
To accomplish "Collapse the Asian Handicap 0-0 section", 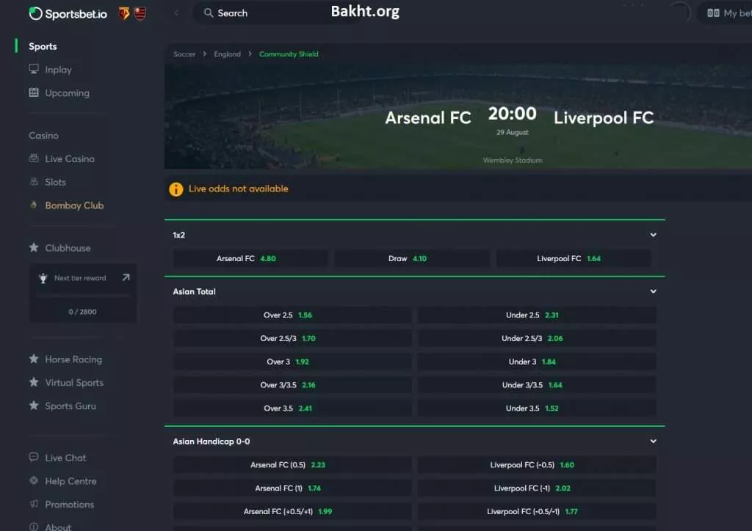I will [x=653, y=442].
